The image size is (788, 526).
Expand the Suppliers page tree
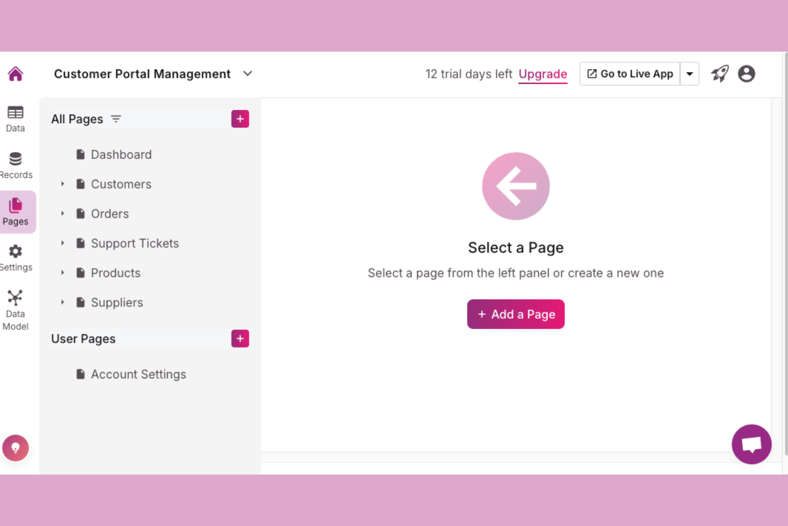pos(62,302)
